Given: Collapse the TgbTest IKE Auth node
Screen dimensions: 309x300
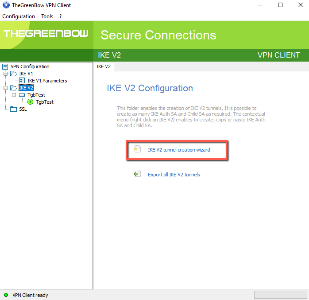Looking at the screenshot, I should (14, 95).
